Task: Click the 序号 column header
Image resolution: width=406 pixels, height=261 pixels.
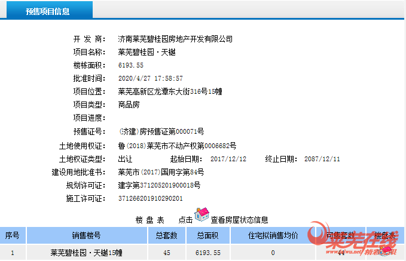Action: 13,235
